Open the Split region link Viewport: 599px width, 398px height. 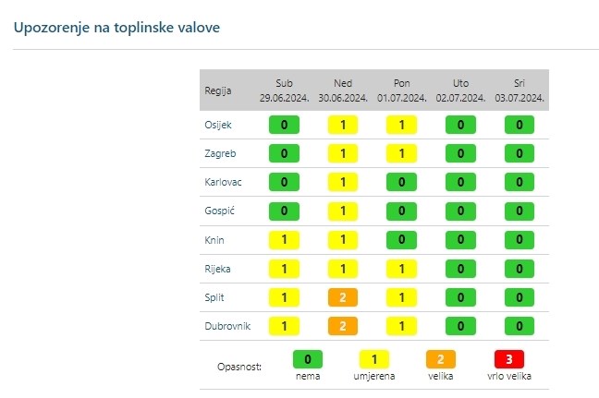pyautogui.click(x=213, y=297)
